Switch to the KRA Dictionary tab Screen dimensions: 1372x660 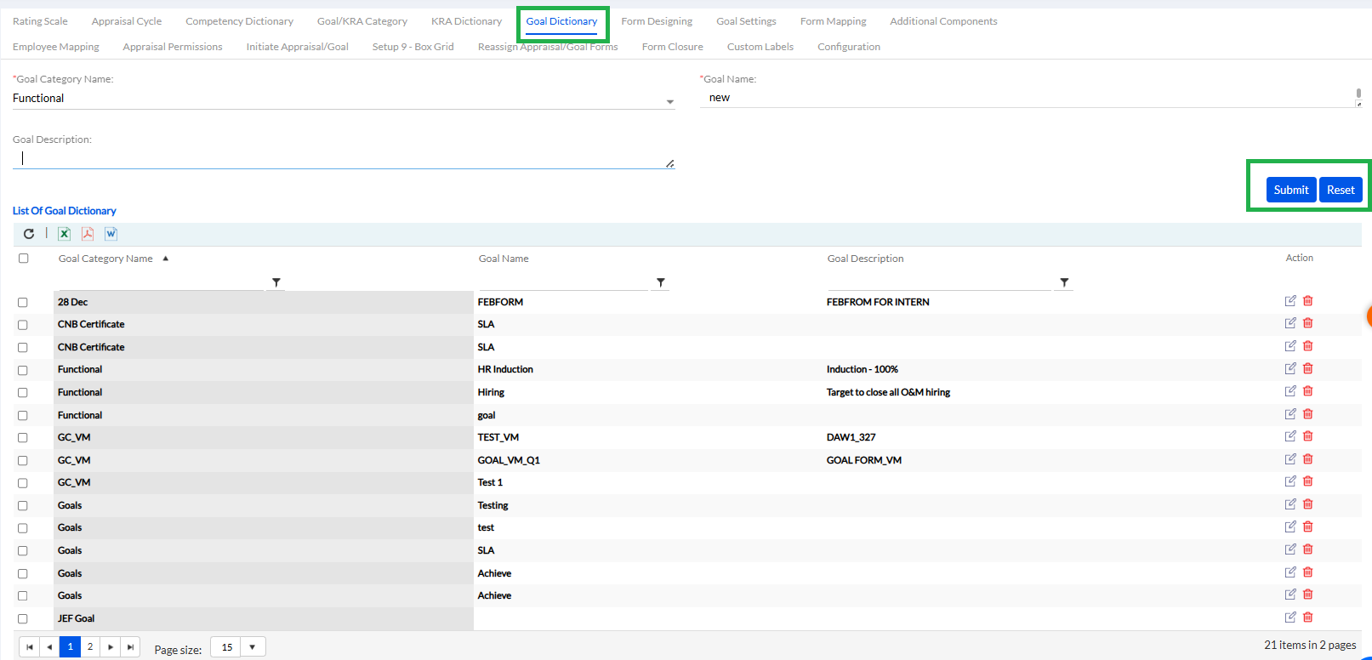point(466,21)
